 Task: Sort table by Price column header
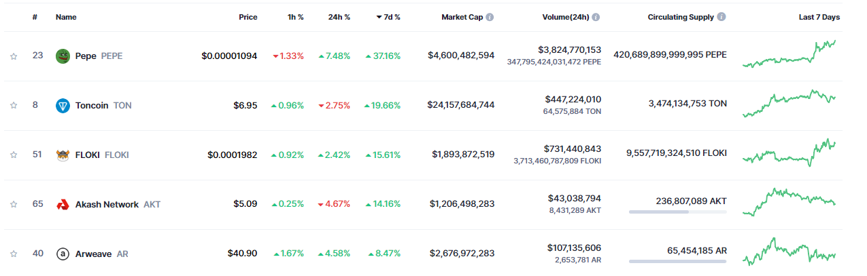[x=248, y=17]
